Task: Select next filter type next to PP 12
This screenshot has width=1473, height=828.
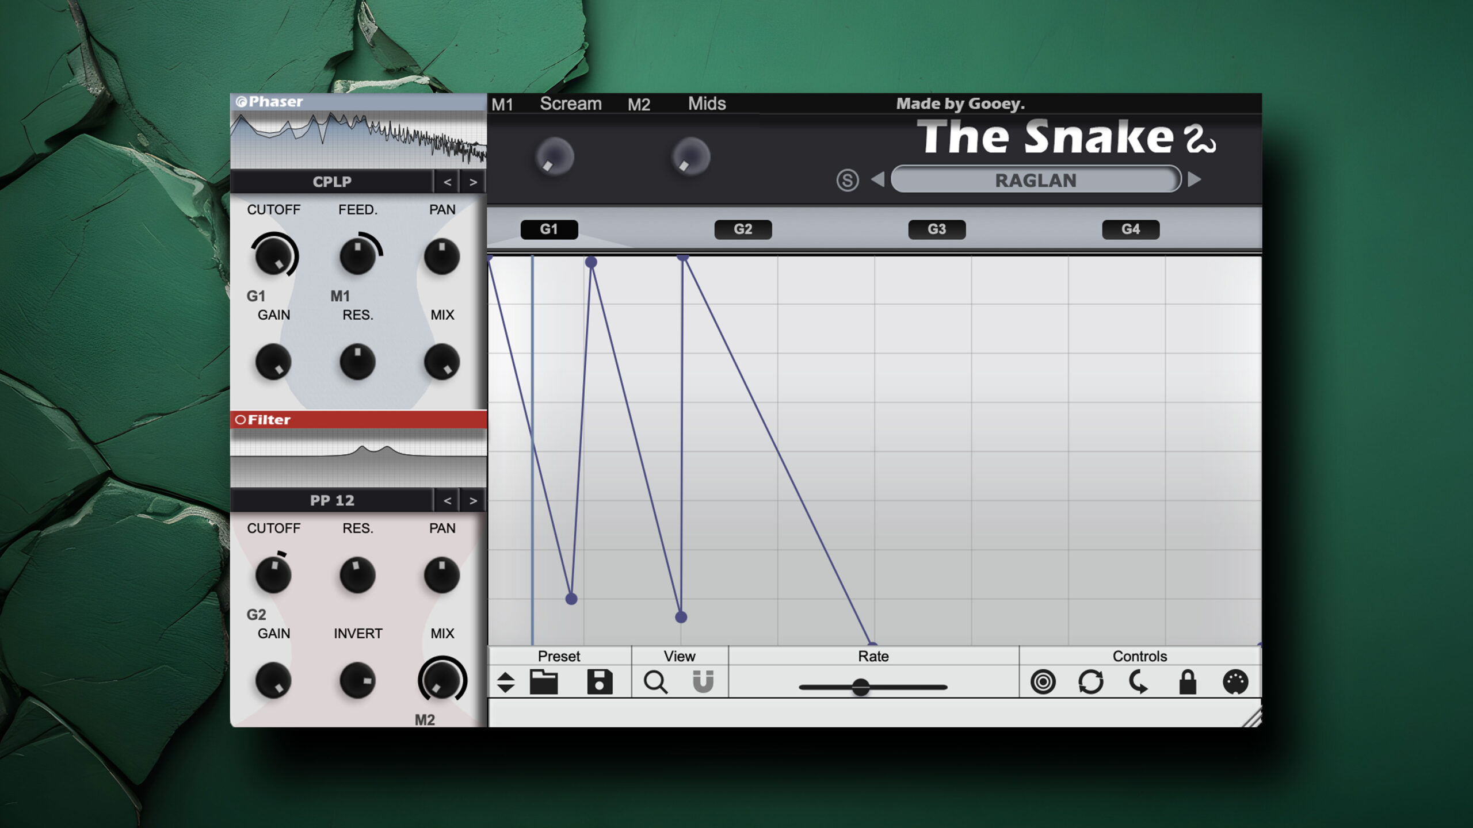Action: click(x=473, y=500)
